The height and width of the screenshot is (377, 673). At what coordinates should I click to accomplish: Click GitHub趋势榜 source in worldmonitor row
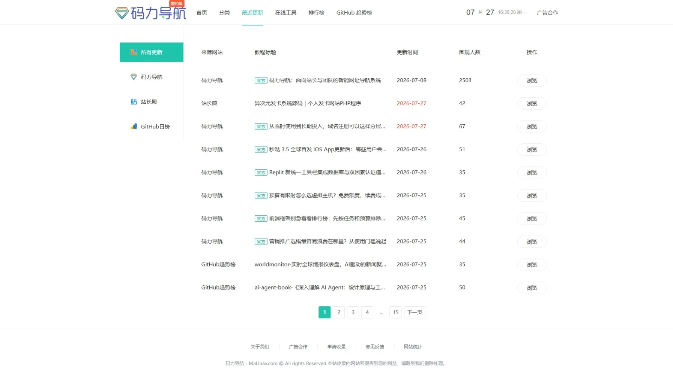click(x=218, y=264)
